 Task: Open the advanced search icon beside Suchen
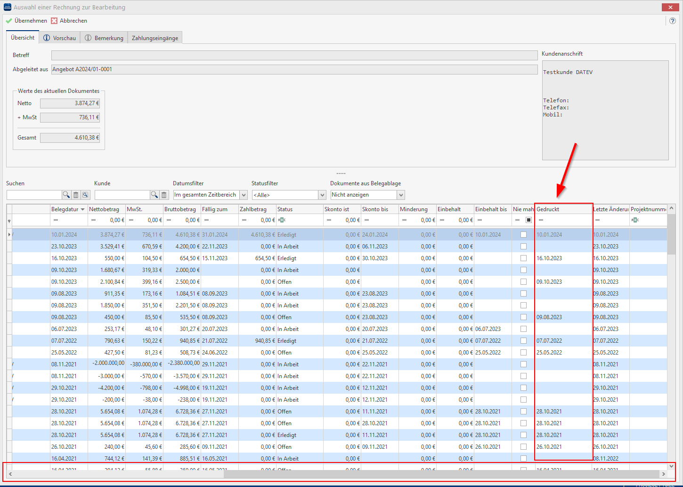[x=85, y=195]
